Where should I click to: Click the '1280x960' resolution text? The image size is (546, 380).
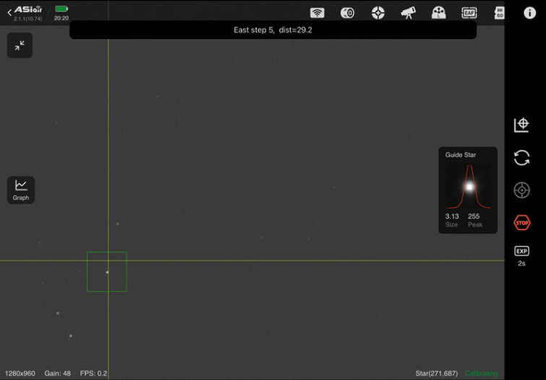point(20,373)
